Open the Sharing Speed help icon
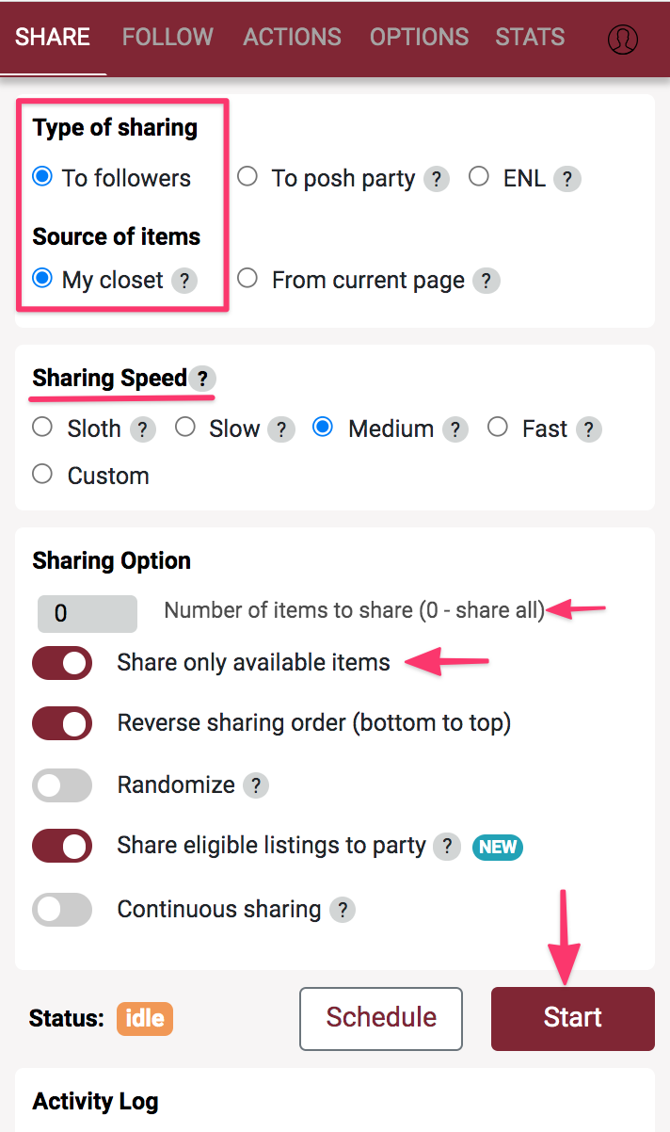 202,380
